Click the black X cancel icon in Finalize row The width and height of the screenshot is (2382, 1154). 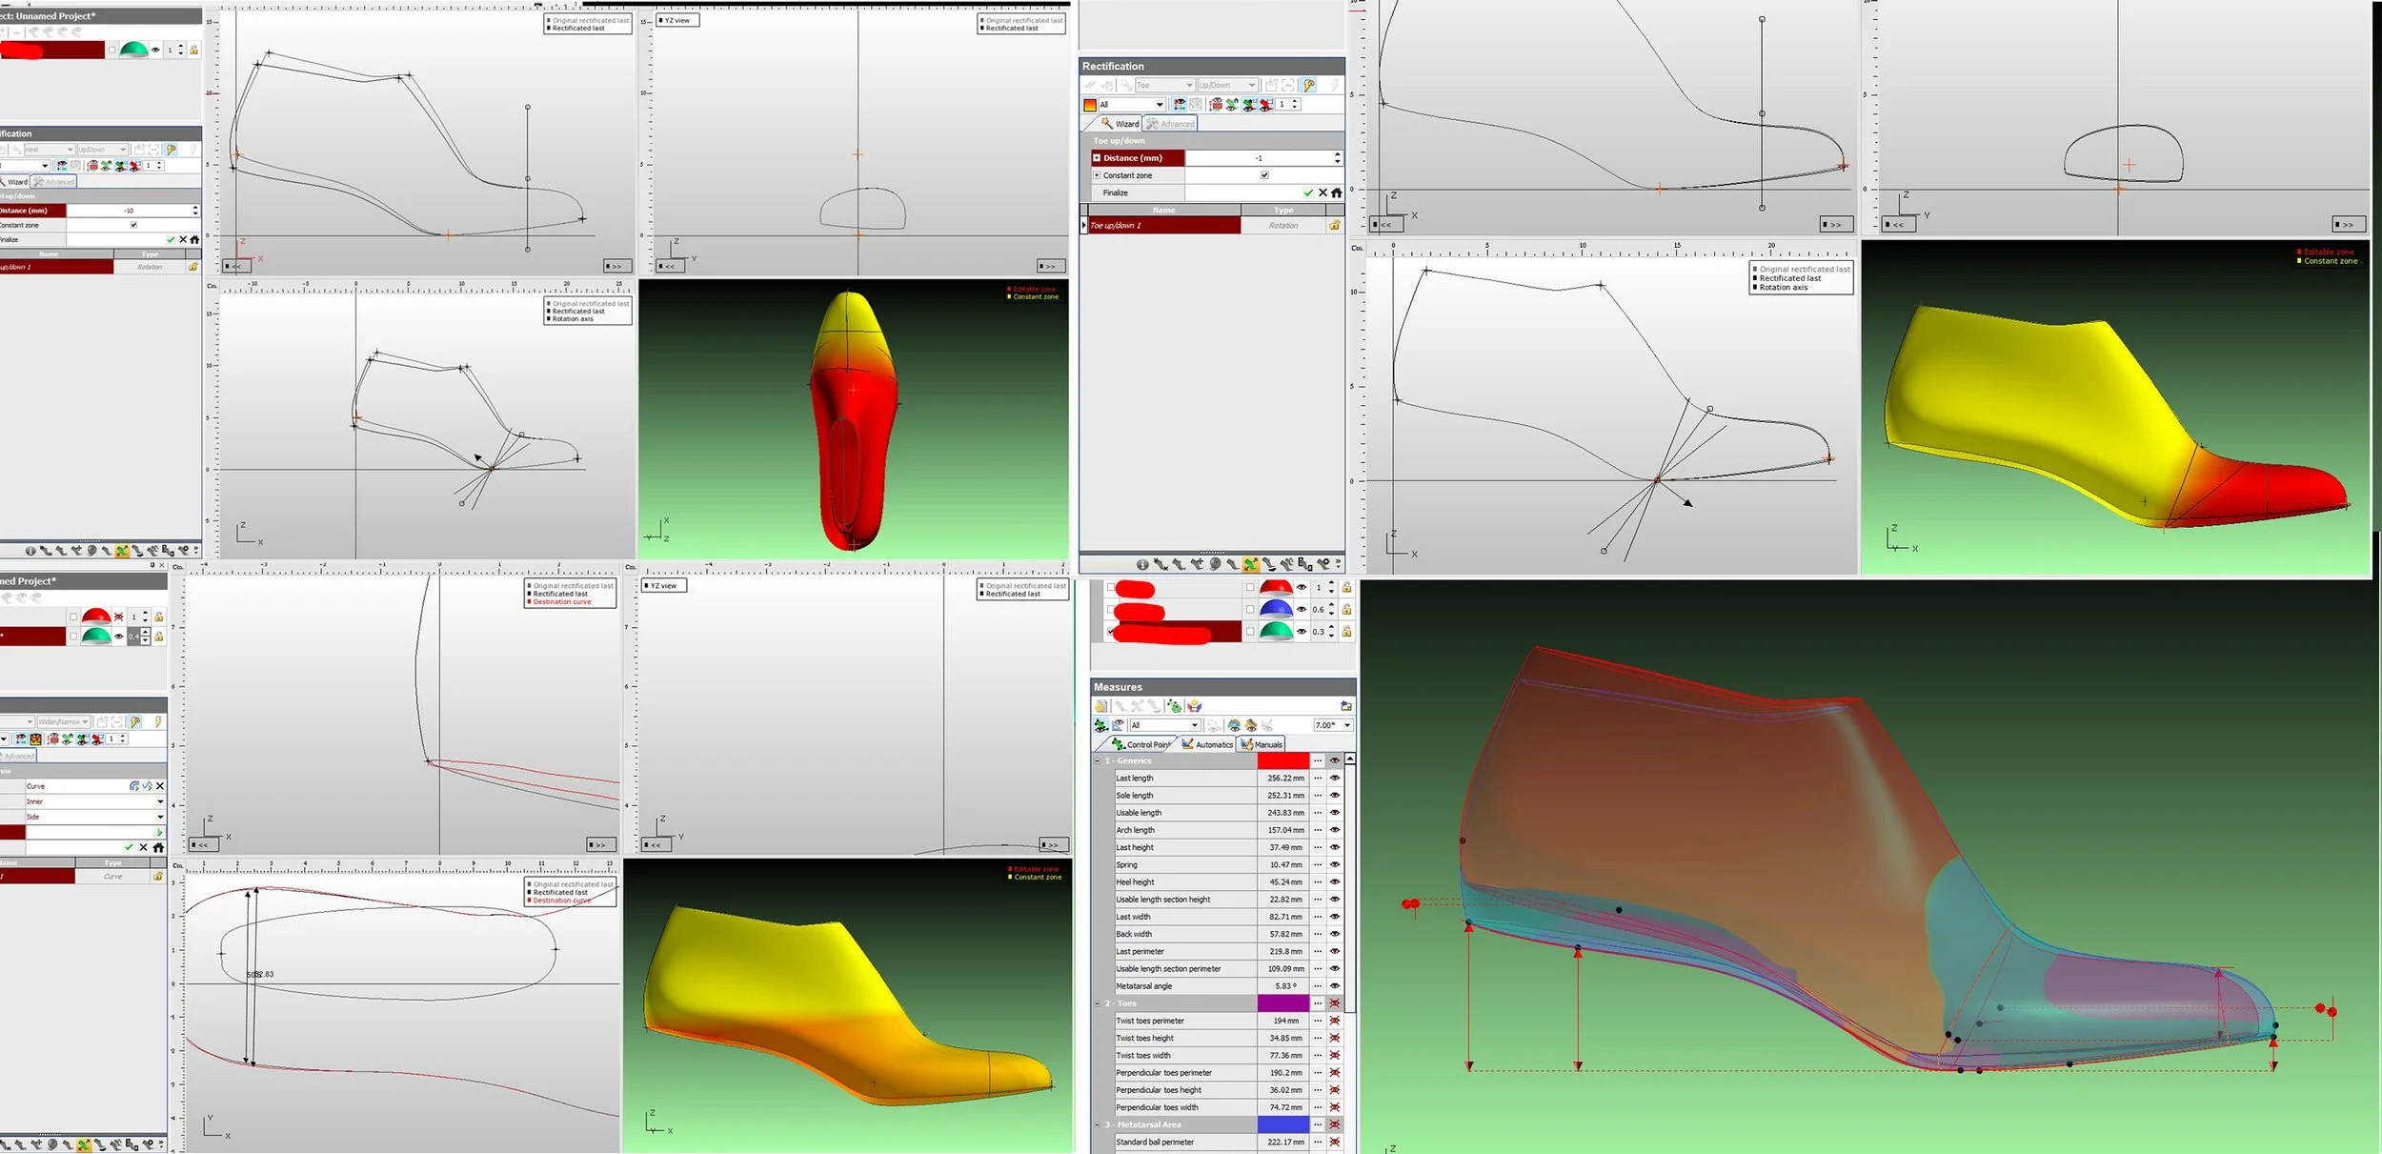[x=1322, y=192]
